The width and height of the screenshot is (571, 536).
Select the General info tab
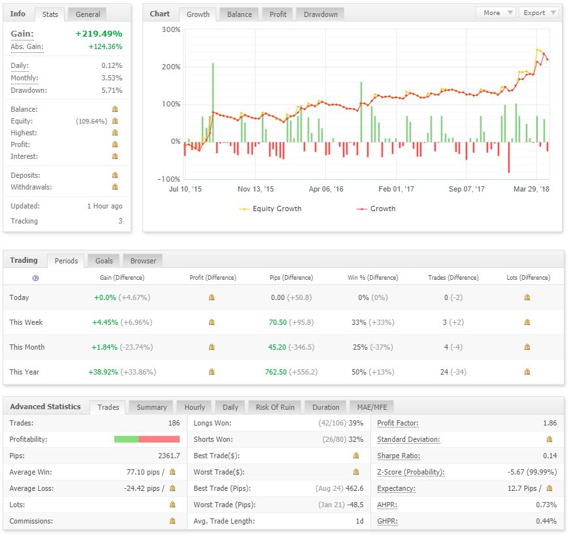point(88,14)
